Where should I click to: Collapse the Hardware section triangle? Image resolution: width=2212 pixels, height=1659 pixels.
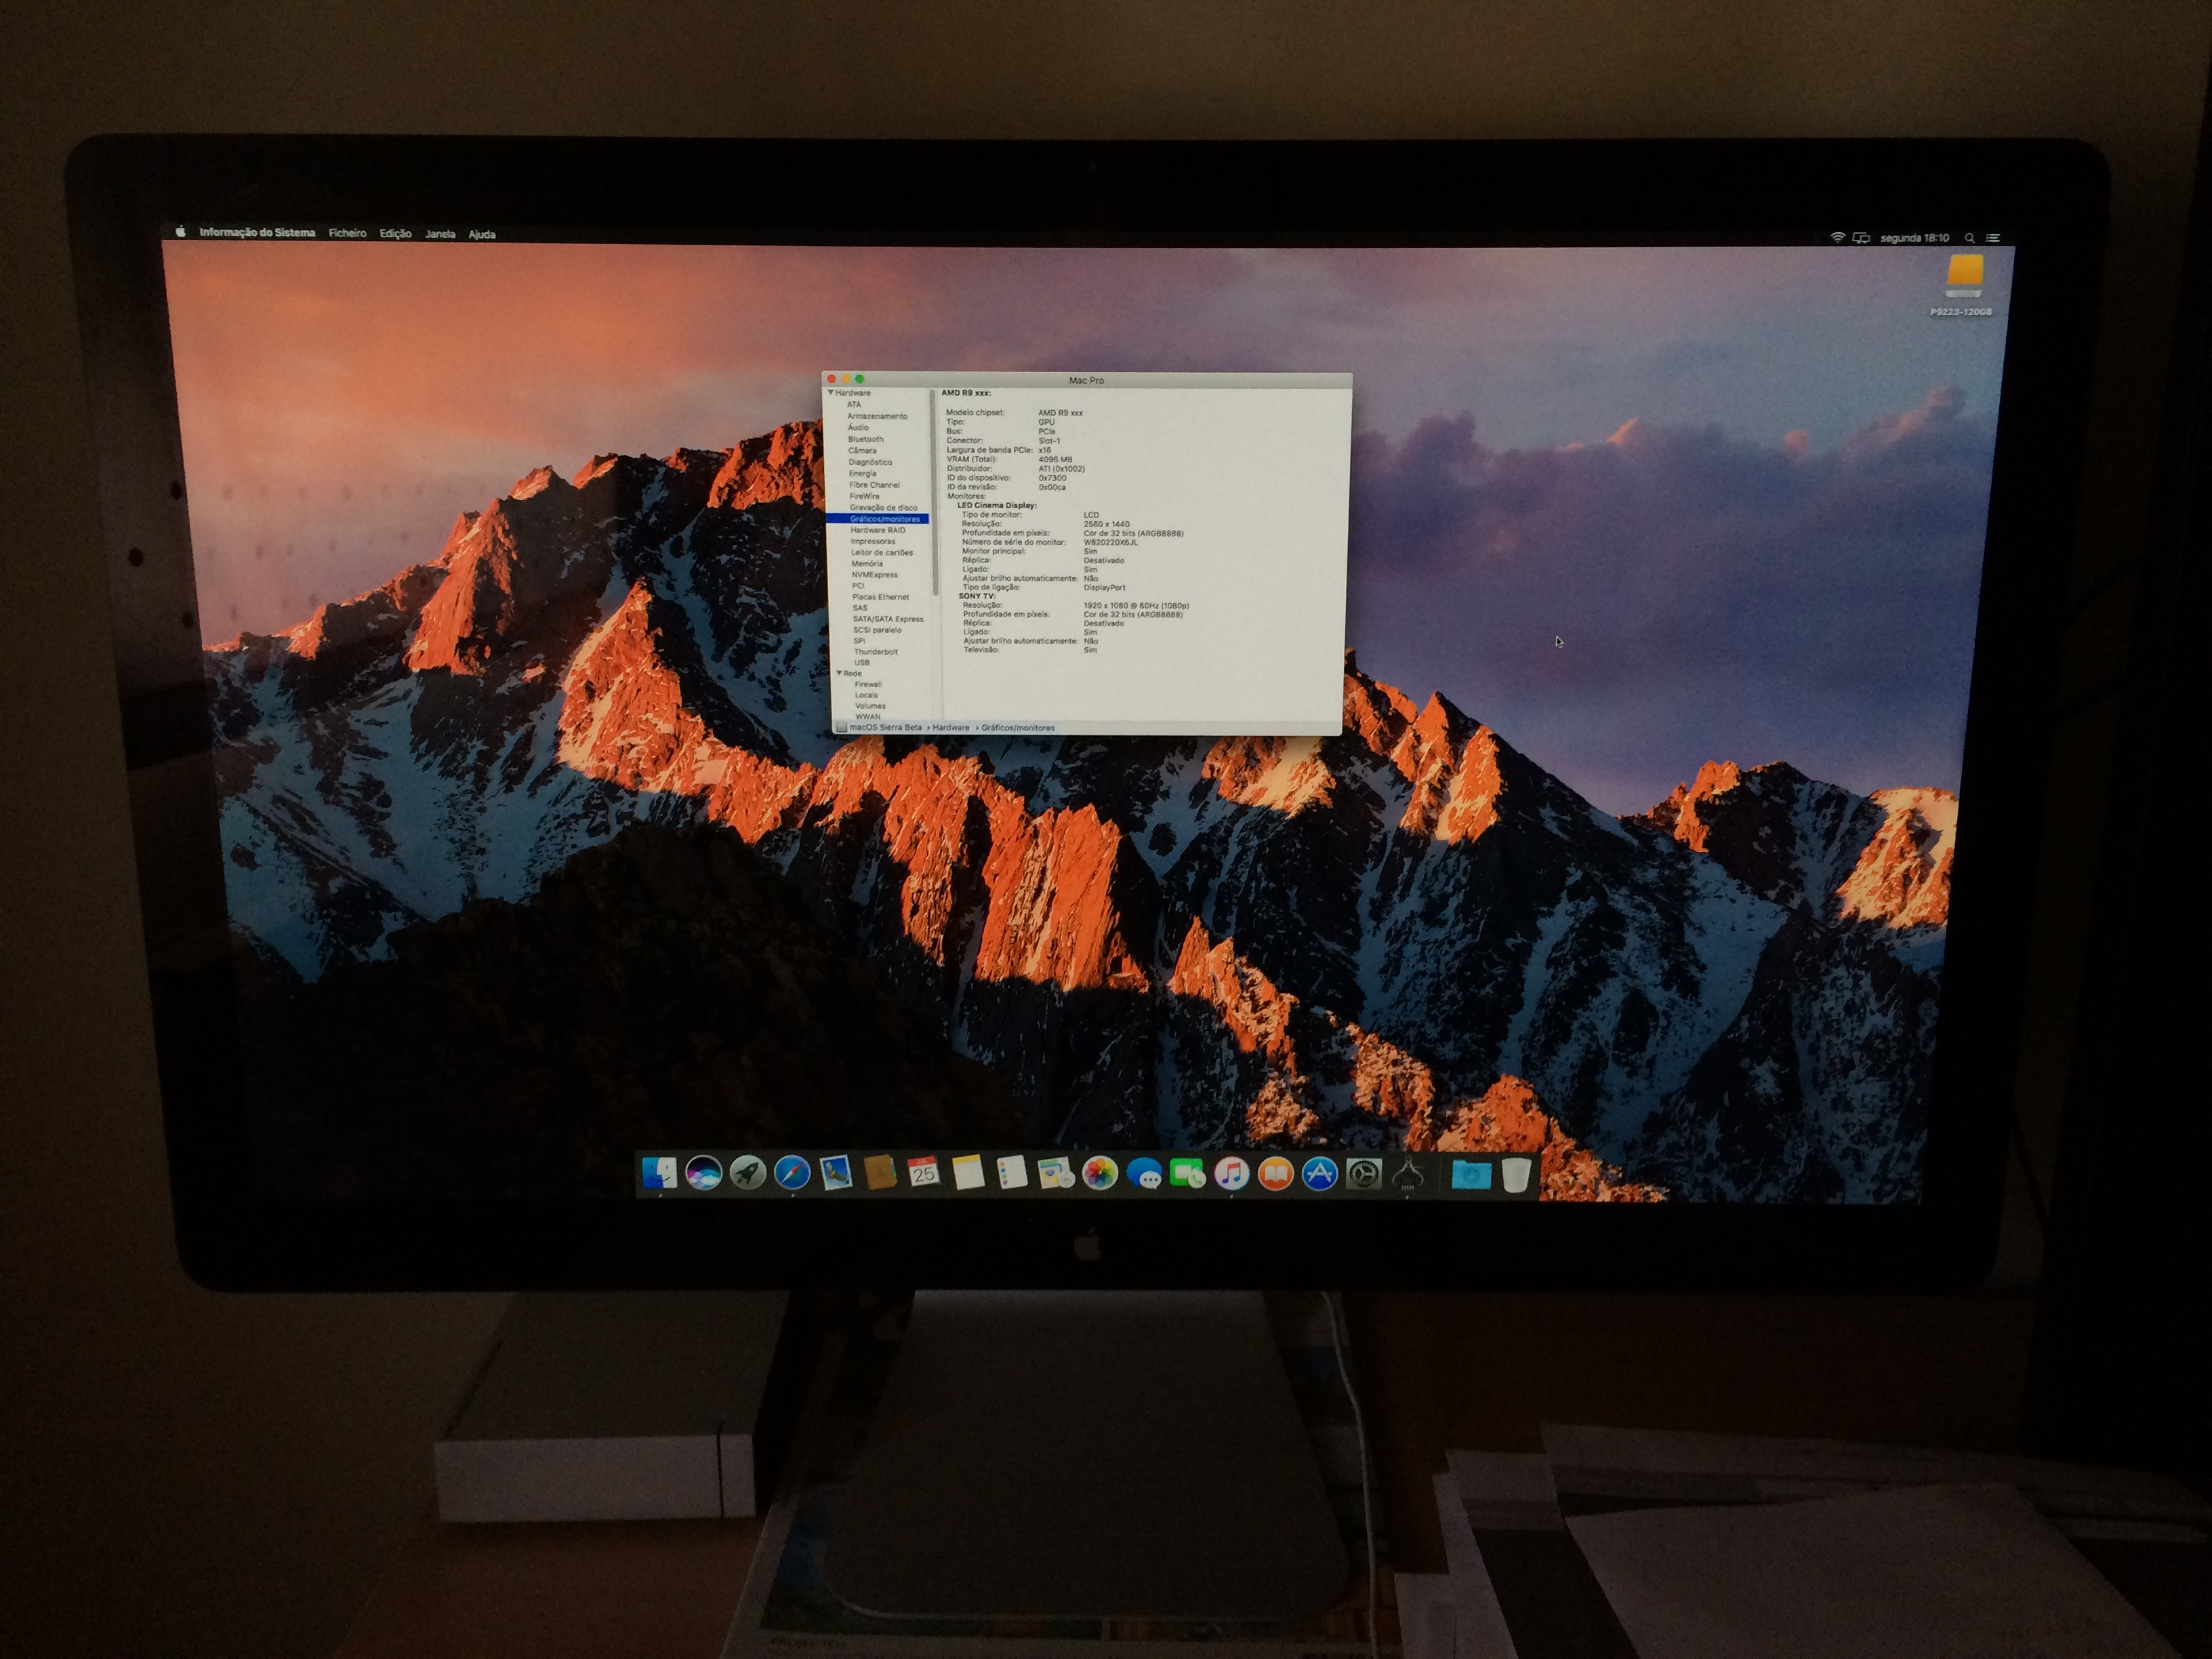830,393
